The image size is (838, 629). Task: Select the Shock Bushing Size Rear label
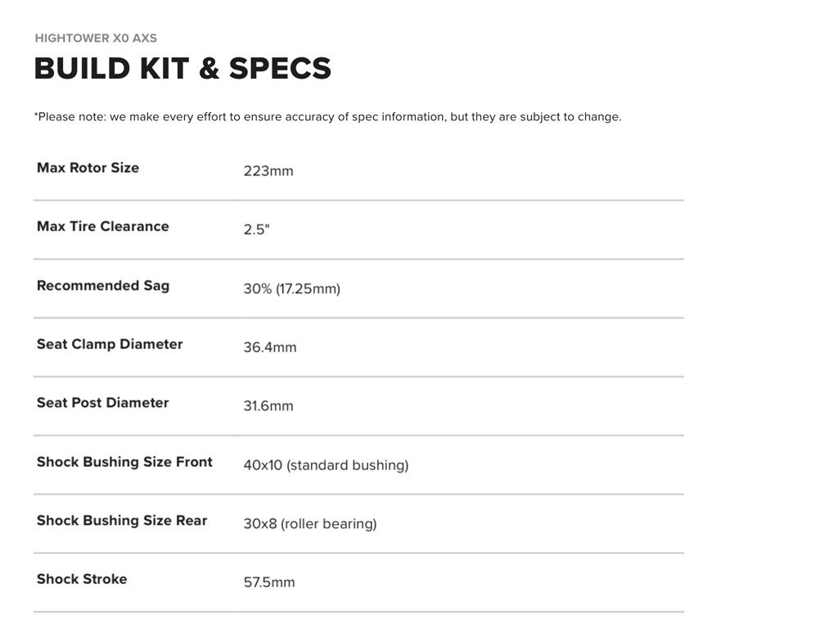pyautogui.click(x=122, y=521)
